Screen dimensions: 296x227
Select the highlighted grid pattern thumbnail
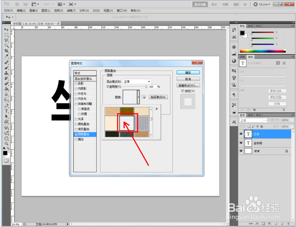tap(126, 123)
